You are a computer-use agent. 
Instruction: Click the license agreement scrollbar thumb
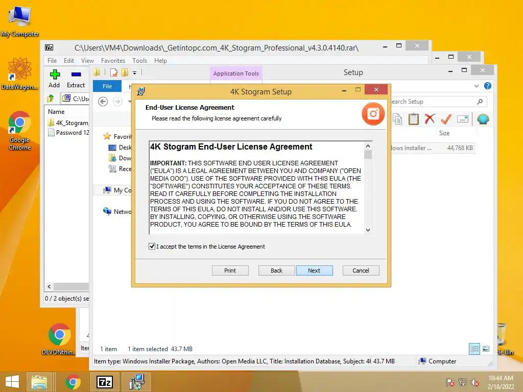[368, 155]
